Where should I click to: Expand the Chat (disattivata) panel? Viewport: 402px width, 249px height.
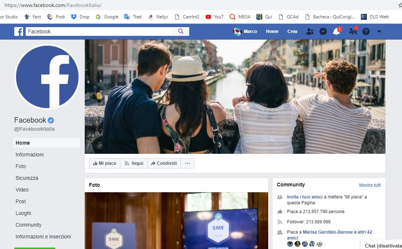(381, 245)
